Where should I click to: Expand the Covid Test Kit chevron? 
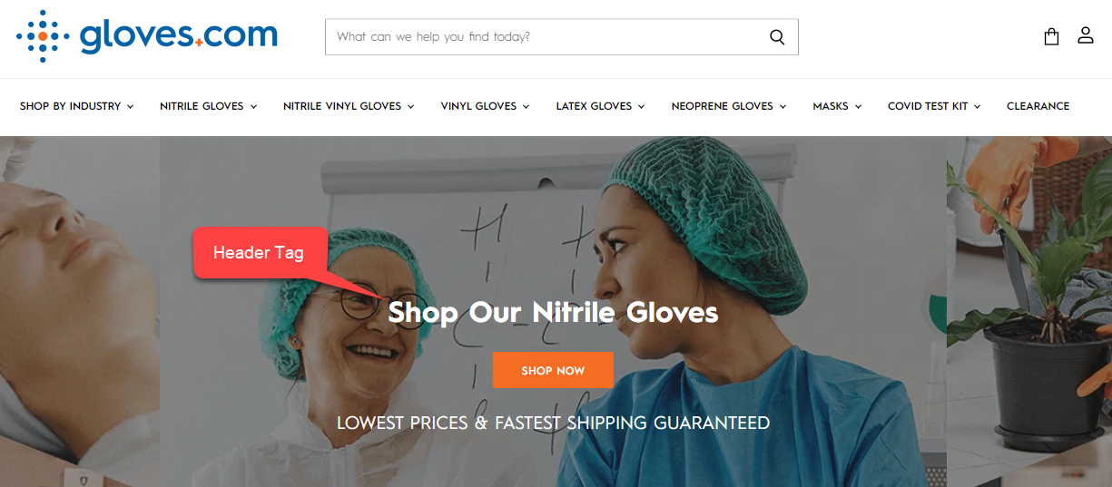click(x=978, y=107)
